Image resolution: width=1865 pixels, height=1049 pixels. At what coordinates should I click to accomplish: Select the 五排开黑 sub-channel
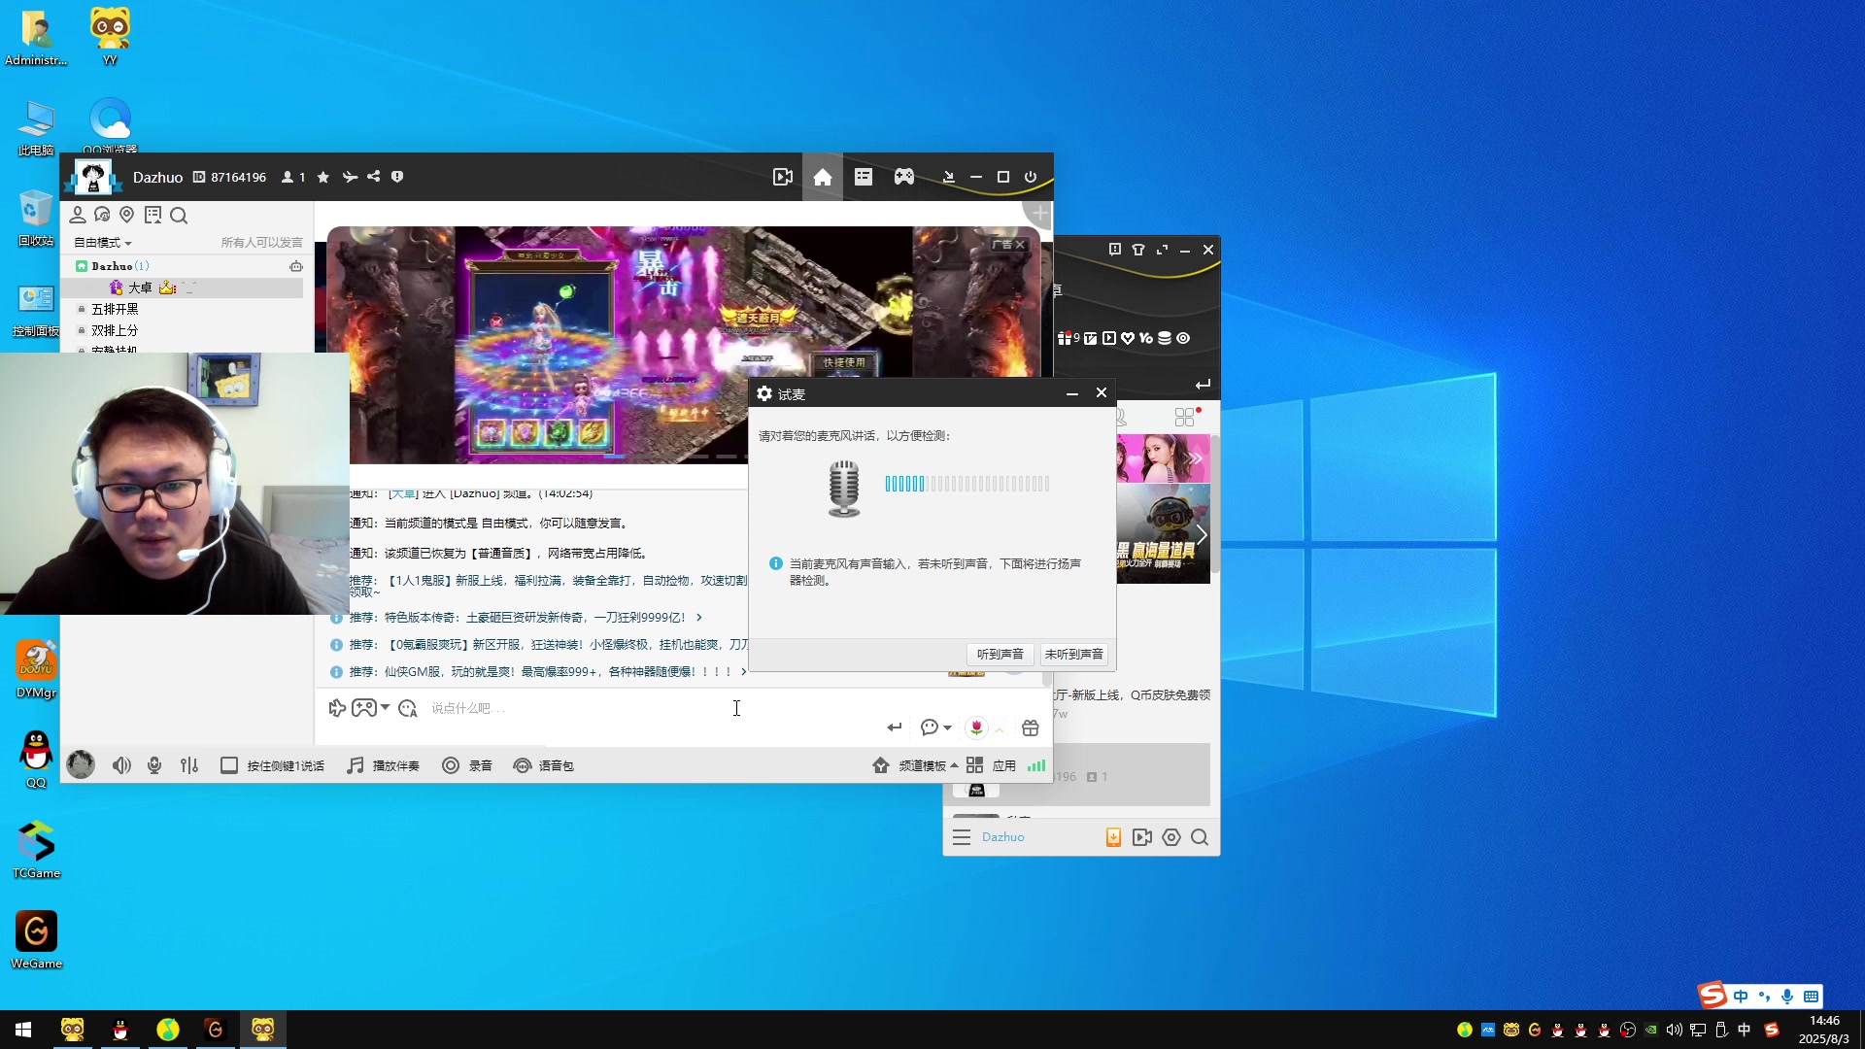click(x=115, y=309)
